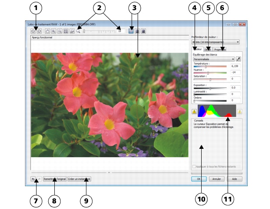Show image at 100% zoom icon
This screenshot has height=209, width=270.
point(72,31)
